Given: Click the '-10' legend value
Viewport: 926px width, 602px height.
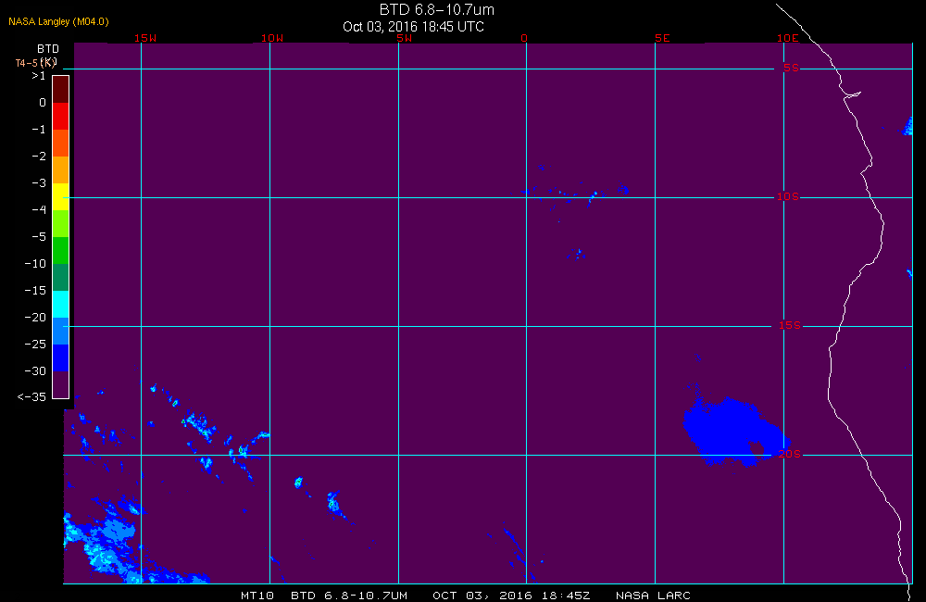Looking at the screenshot, I should click(x=35, y=263).
